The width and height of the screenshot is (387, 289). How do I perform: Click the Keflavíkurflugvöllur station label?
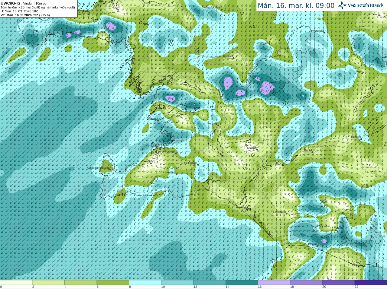[x=98, y=168]
